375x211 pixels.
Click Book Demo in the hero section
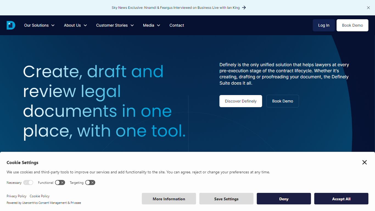(282, 101)
